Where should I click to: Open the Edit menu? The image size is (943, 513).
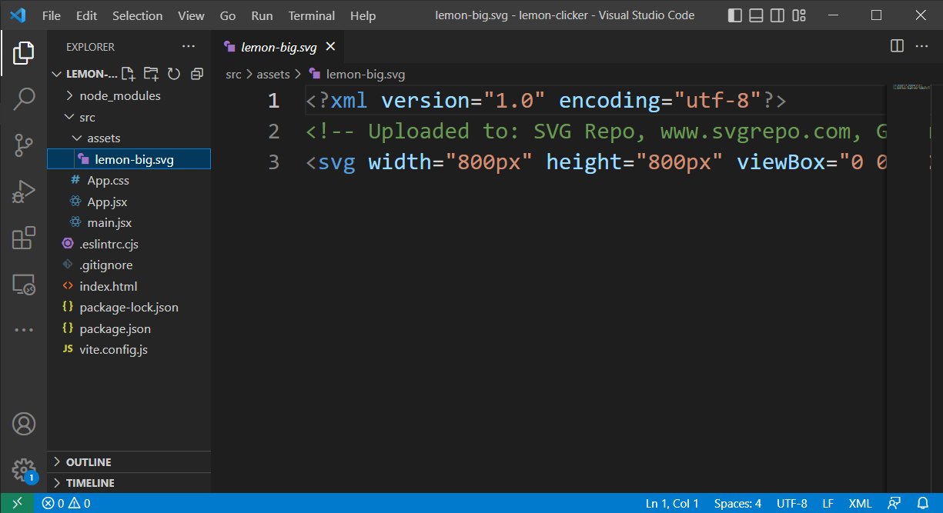(87, 15)
